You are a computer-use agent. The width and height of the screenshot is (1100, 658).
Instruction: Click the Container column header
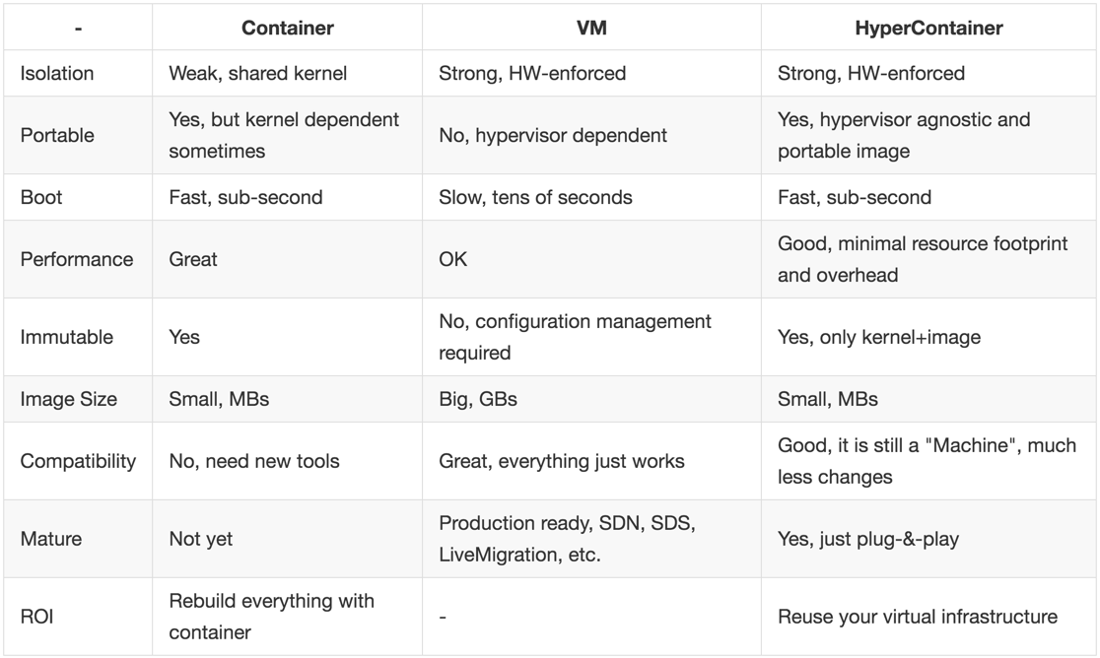[x=287, y=28]
